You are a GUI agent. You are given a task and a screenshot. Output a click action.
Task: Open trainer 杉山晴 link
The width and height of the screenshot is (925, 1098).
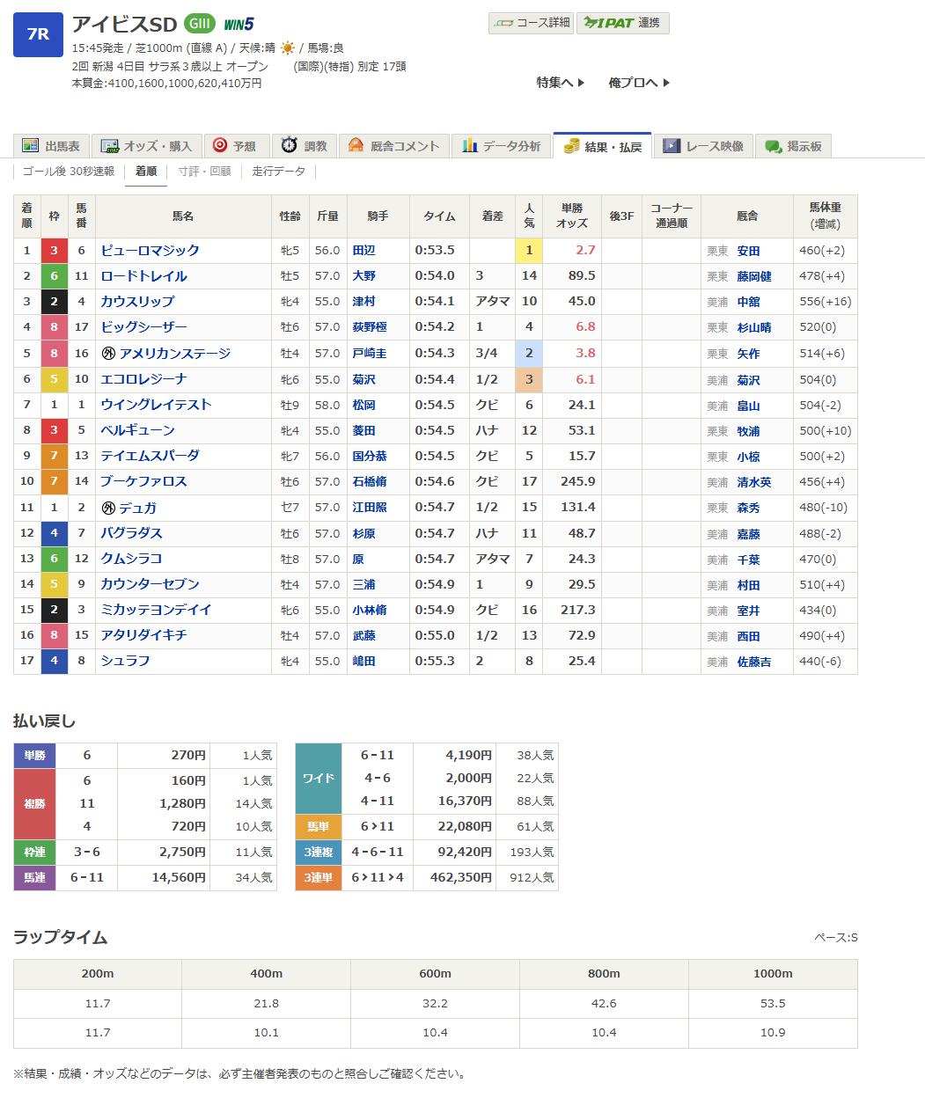coord(754,328)
